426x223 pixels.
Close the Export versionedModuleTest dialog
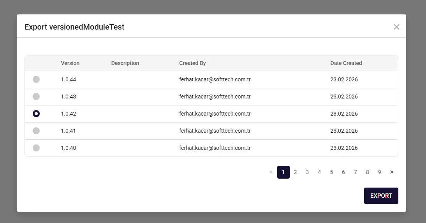[396, 27]
